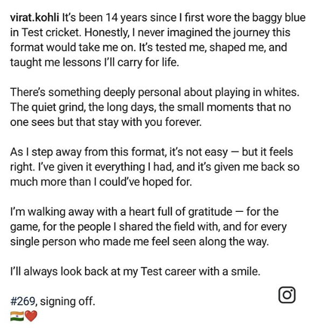The width and height of the screenshot is (314, 328).
Task: Open the virat.kohli profile username
Action: point(34,17)
